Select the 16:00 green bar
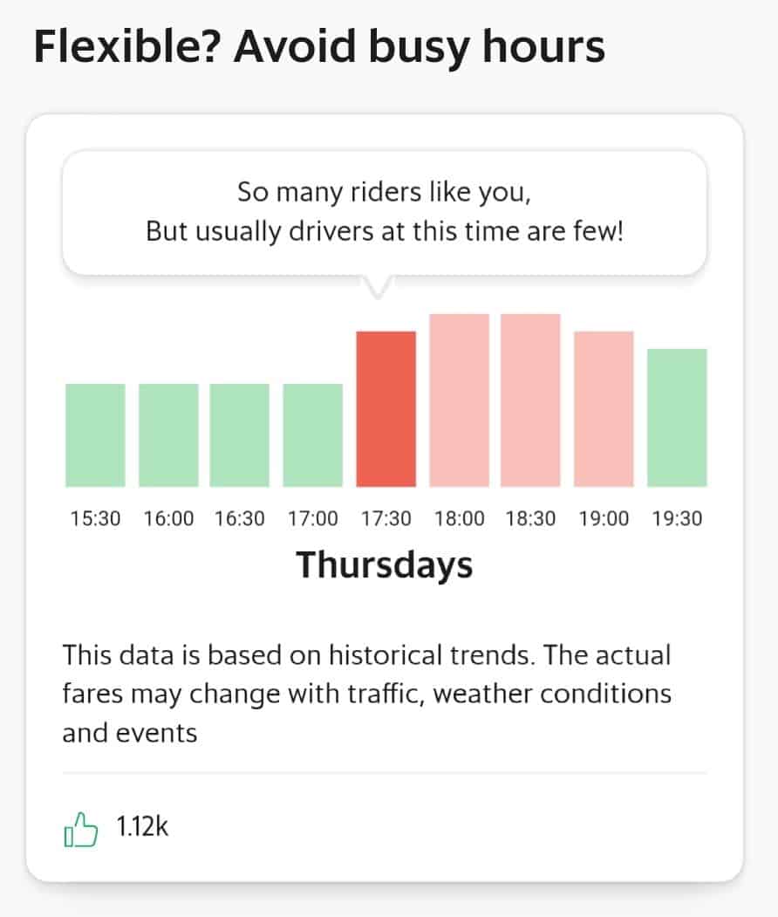Viewport: 778px width, 917px height. tap(168, 435)
